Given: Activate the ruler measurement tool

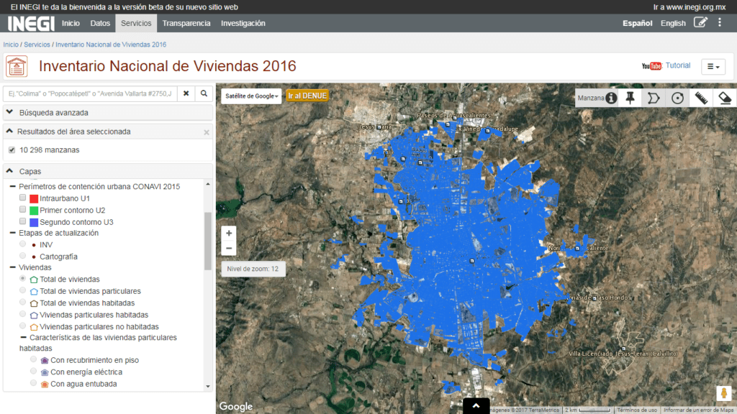Looking at the screenshot, I should [x=701, y=98].
